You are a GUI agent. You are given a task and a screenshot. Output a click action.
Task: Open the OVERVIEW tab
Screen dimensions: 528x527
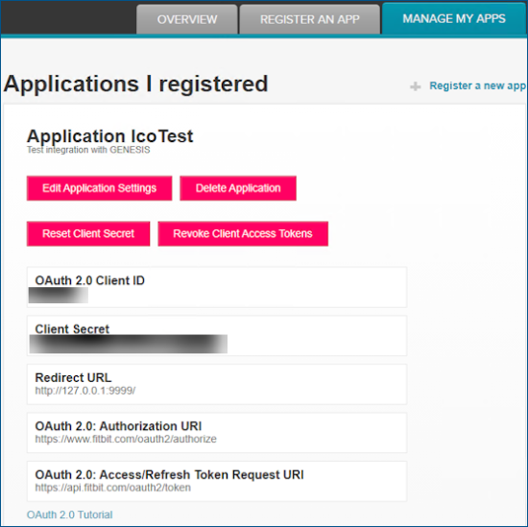point(187,19)
